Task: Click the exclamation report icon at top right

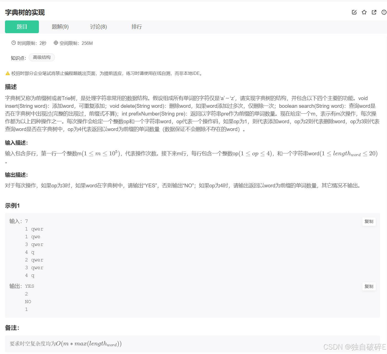Action: click(x=384, y=12)
